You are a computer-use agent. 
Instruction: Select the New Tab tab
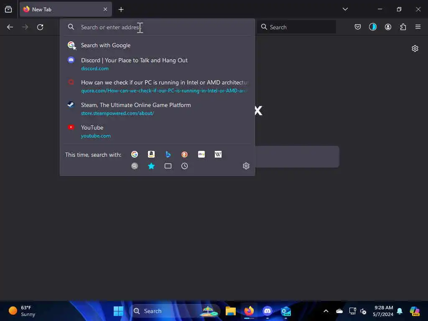pyautogui.click(x=66, y=9)
